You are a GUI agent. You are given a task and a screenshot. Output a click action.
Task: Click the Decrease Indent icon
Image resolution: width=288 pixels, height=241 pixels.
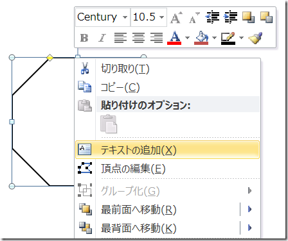[212, 17]
